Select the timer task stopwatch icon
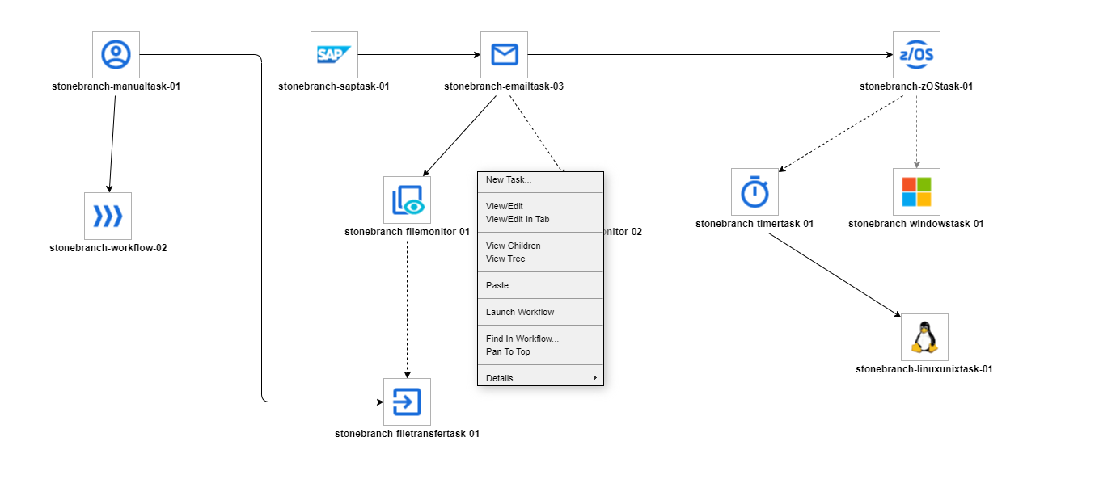The width and height of the screenshot is (1099, 492). point(755,191)
